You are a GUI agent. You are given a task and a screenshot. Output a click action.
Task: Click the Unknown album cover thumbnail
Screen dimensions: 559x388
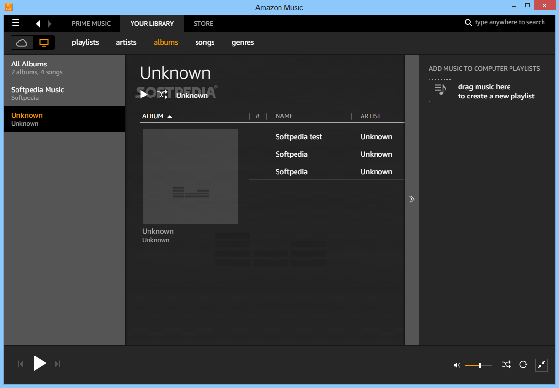pyautogui.click(x=190, y=176)
